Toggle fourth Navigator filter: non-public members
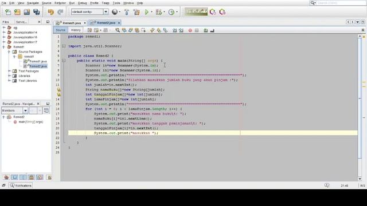Viewport: 367px width, 206px height. coord(32,177)
